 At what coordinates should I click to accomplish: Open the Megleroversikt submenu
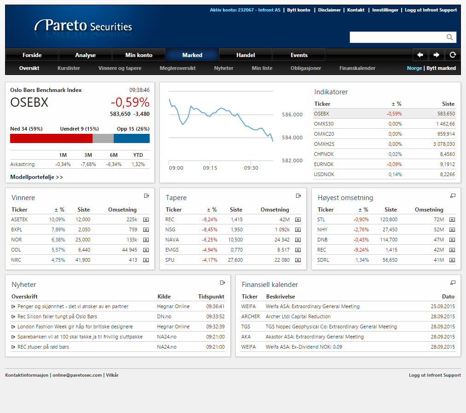(x=177, y=68)
